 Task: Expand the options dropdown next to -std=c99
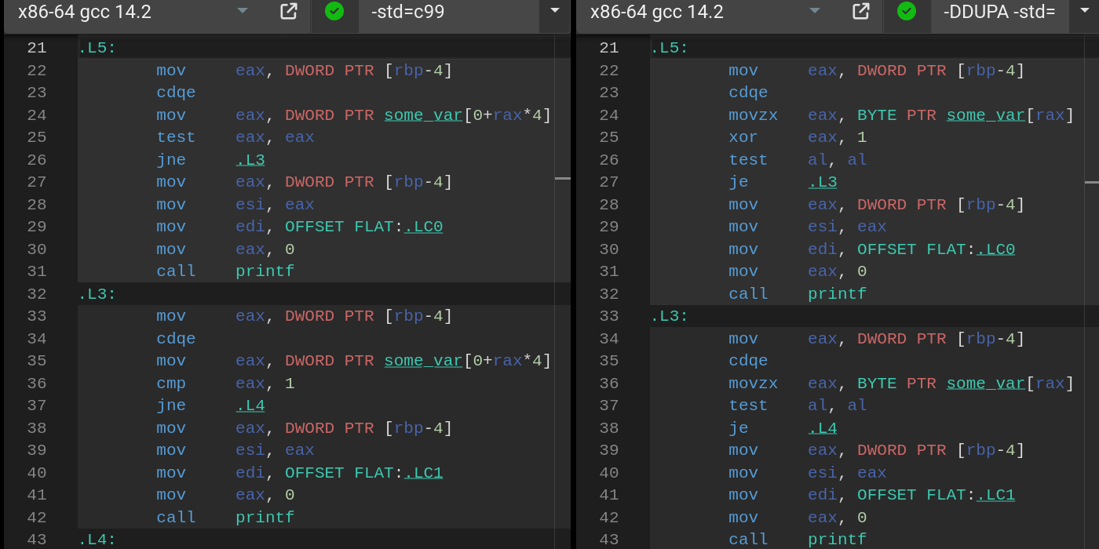(554, 13)
